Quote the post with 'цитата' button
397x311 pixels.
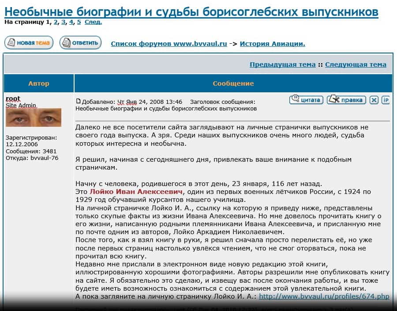(x=306, y=99)
